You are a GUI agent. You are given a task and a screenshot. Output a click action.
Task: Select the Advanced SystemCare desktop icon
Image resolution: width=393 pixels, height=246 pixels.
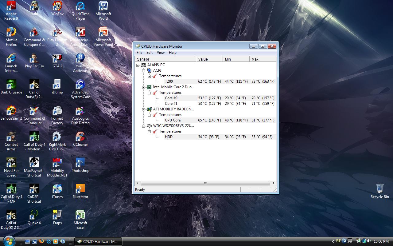80,89
